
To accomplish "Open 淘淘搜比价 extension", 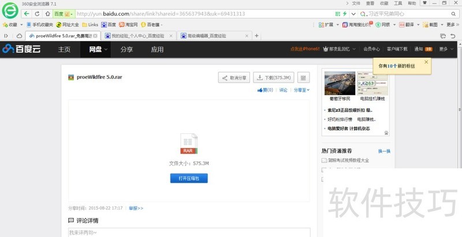I will pyautogui.click(x=357, y=25).
